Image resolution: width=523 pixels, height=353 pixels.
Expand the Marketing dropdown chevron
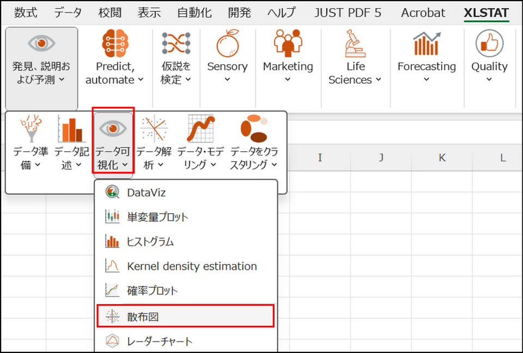[288, 79]
